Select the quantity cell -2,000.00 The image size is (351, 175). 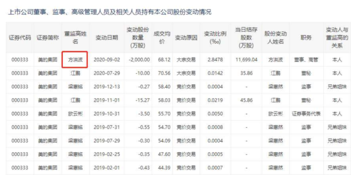click(139, 60)
